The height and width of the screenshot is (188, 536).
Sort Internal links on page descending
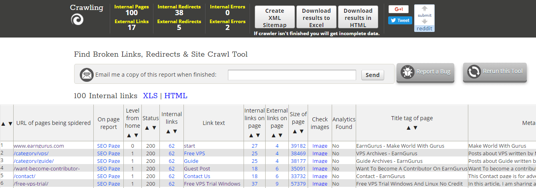[258, 135]
